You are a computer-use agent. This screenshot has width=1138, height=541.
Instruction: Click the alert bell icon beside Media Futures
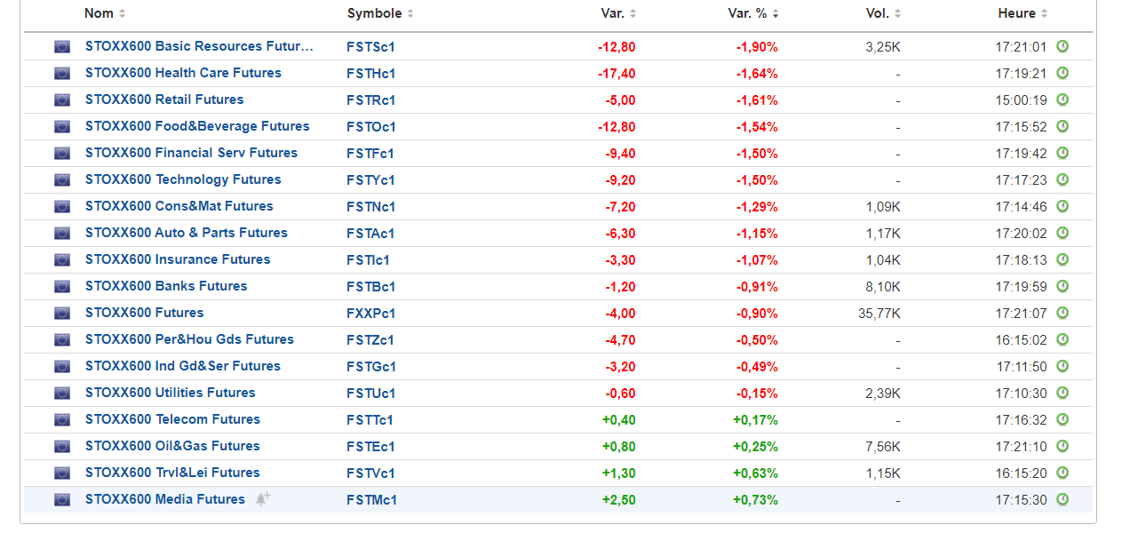click(262, 499)
